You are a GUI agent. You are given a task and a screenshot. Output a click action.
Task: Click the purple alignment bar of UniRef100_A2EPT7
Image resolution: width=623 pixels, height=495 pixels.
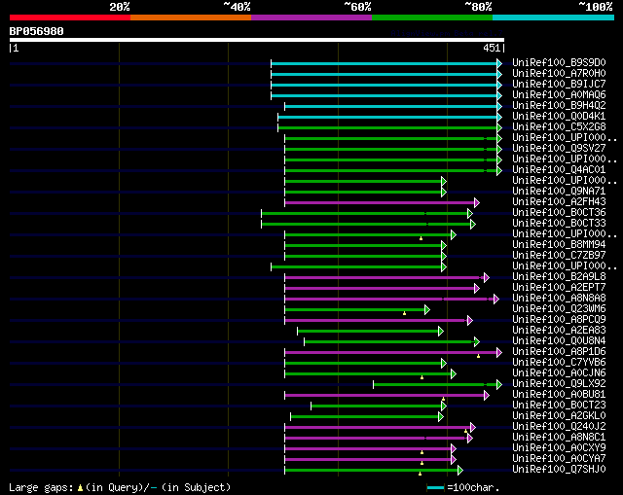coord(380,288)
